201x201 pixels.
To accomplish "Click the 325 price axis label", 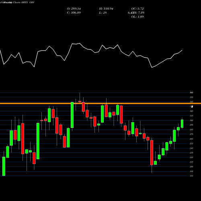I will (191, 111).
